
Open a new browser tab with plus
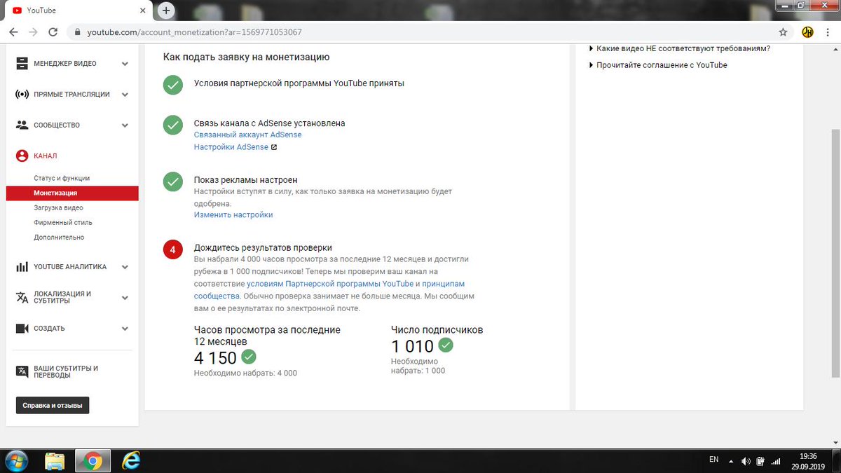click(x=166, y=11)
